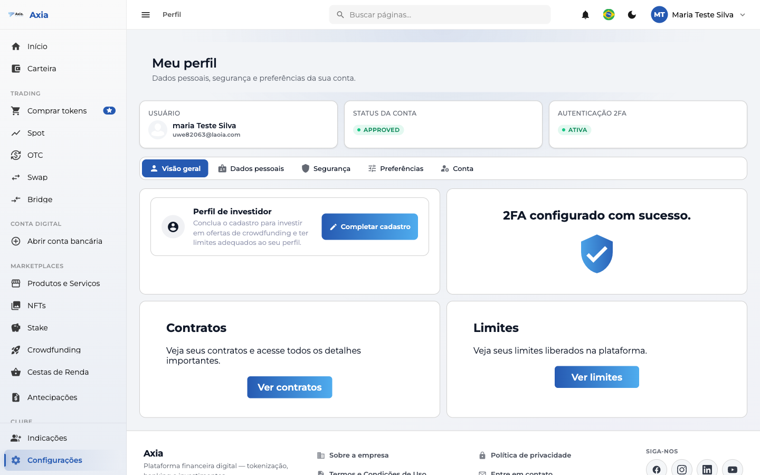
Task: Click the user avatar in Usuário card
Action: click(x=158, y=130)
